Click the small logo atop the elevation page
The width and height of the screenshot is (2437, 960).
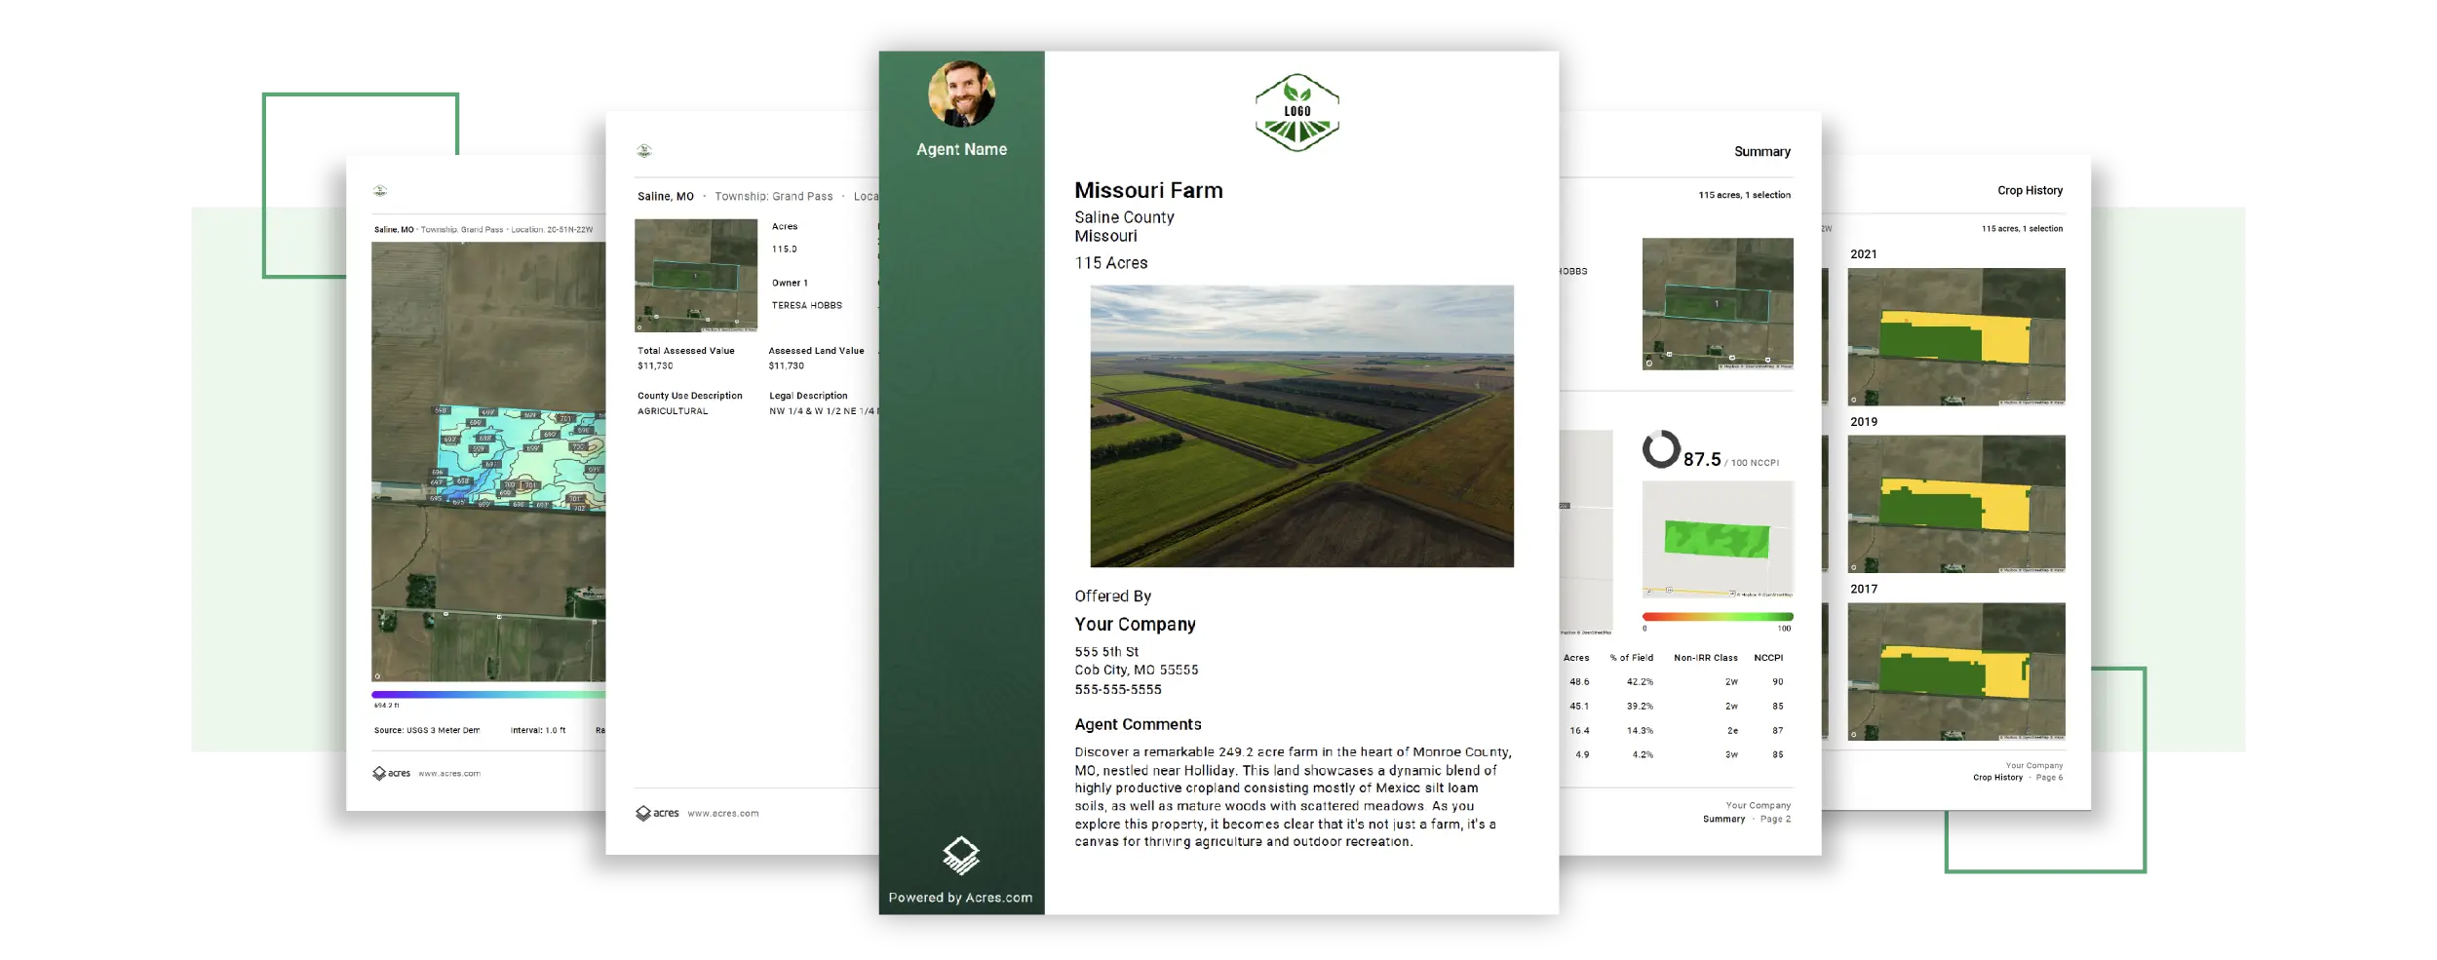point(380,190)
